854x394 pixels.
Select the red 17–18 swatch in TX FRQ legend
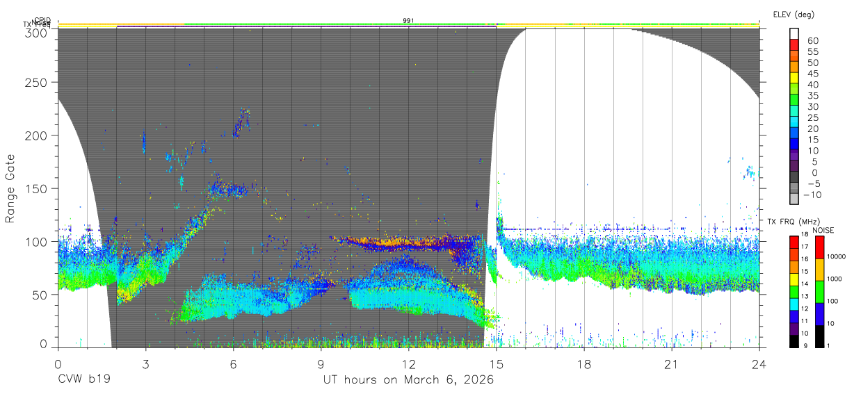tap(794, 242)
